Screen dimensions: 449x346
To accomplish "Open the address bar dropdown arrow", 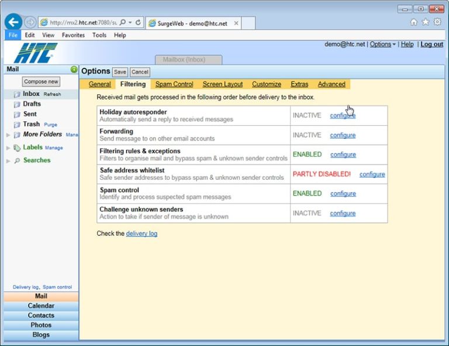I will 130,22.
